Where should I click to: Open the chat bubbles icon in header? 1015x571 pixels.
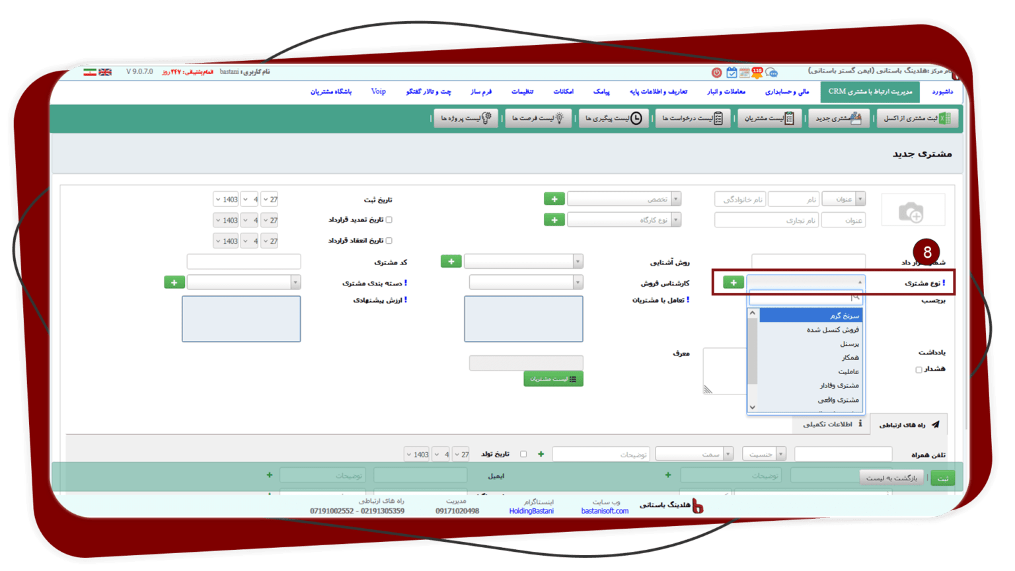click(x=771, y=73)
